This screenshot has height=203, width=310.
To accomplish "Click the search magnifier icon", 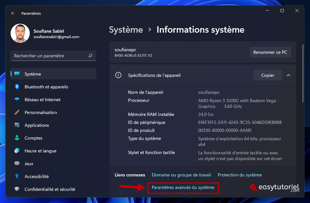I will pyautogui.click(x=90, y=56).
